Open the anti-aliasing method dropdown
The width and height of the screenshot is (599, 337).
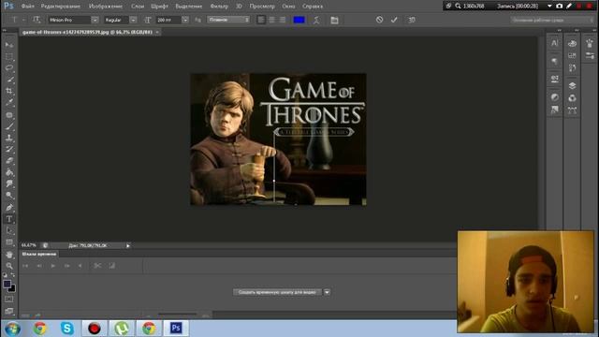(228, 20)
